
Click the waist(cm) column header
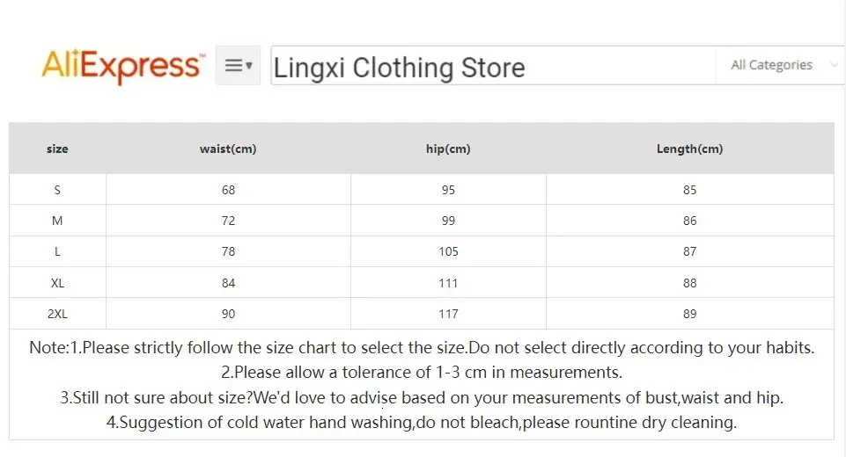coord(228,149)
